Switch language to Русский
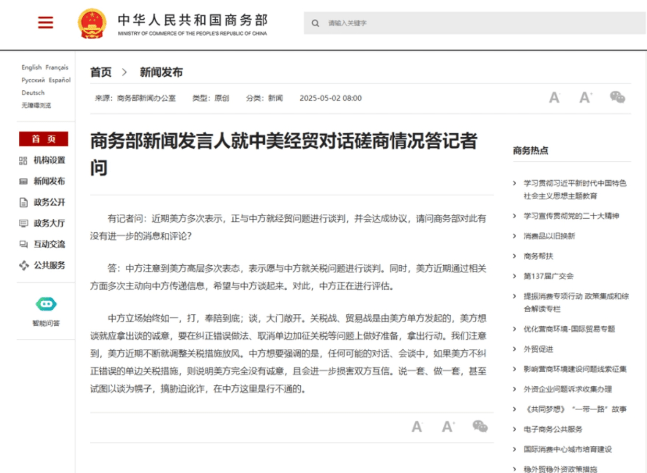647x473 pixels. [x=33, y=80]
